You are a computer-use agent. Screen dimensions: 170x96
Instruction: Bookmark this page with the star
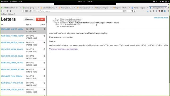coord(135,11)
